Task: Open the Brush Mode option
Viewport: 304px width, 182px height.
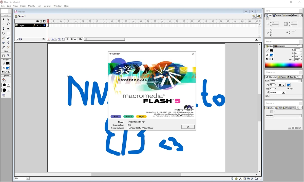Action: 4,80
